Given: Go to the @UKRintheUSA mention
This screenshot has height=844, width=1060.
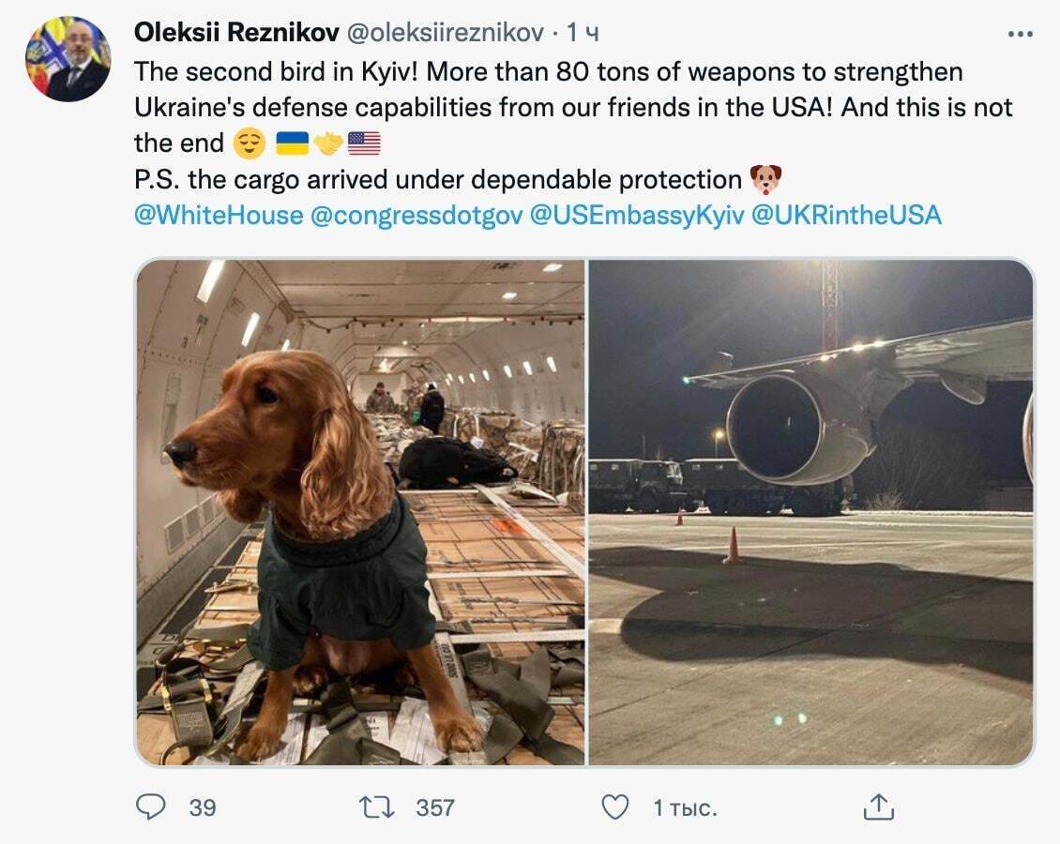Looking at the screenshot, I should (x=846, y=215).
